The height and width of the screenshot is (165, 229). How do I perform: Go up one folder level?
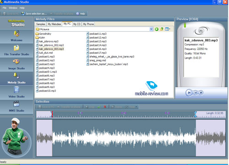(x=162, y=29)
